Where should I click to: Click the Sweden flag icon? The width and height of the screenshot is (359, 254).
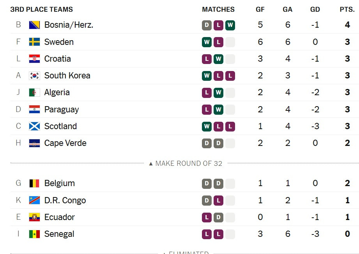(x=35, y=42)
